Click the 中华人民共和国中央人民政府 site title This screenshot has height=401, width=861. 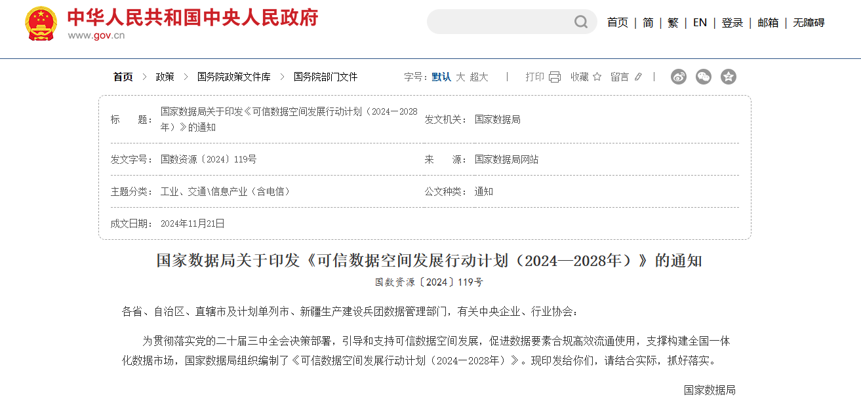[x=193, y=17]
